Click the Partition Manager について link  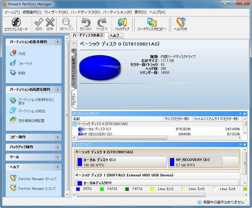tap(37, 189)
